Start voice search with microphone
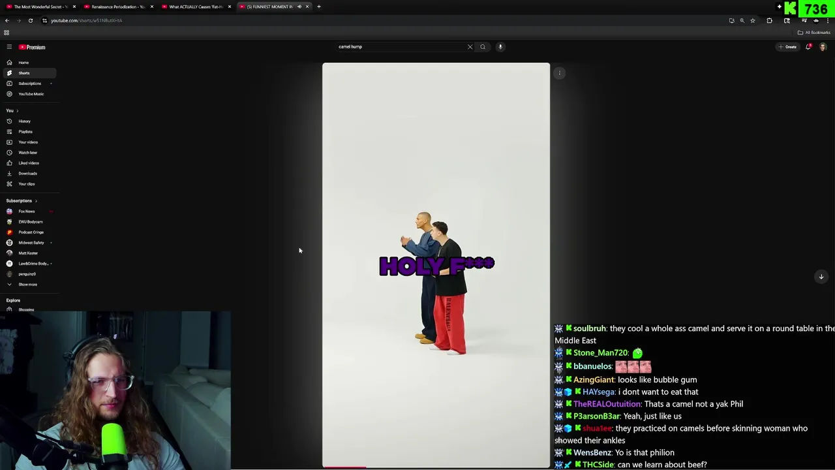 tap(500, 47)
